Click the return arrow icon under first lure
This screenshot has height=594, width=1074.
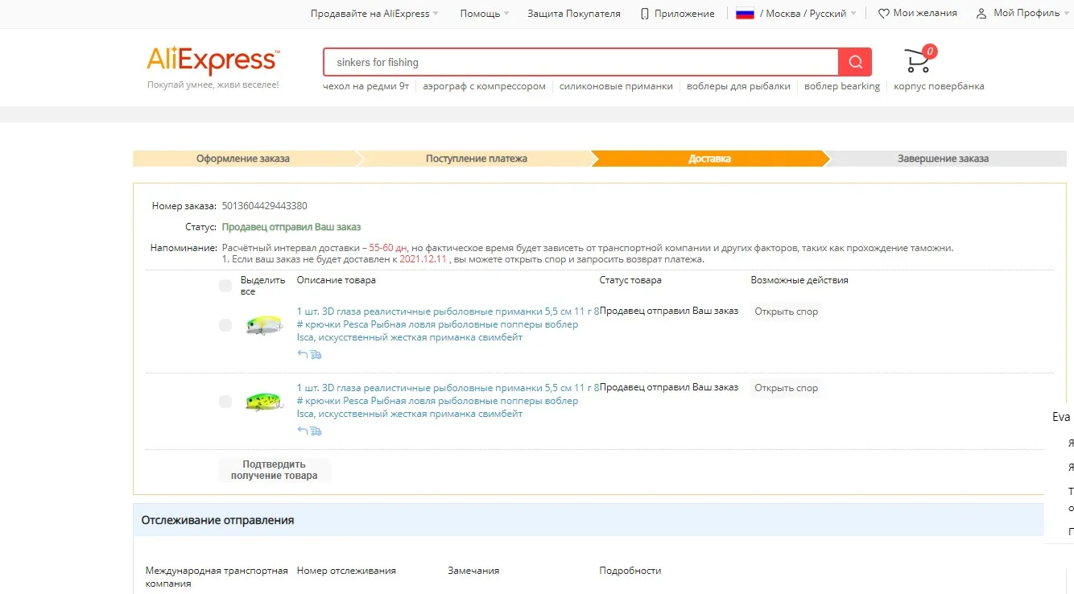(x=303, y=354)
